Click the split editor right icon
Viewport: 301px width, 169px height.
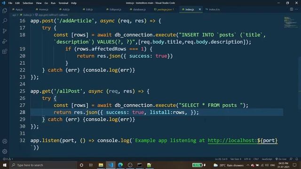(x=292, y=9)
